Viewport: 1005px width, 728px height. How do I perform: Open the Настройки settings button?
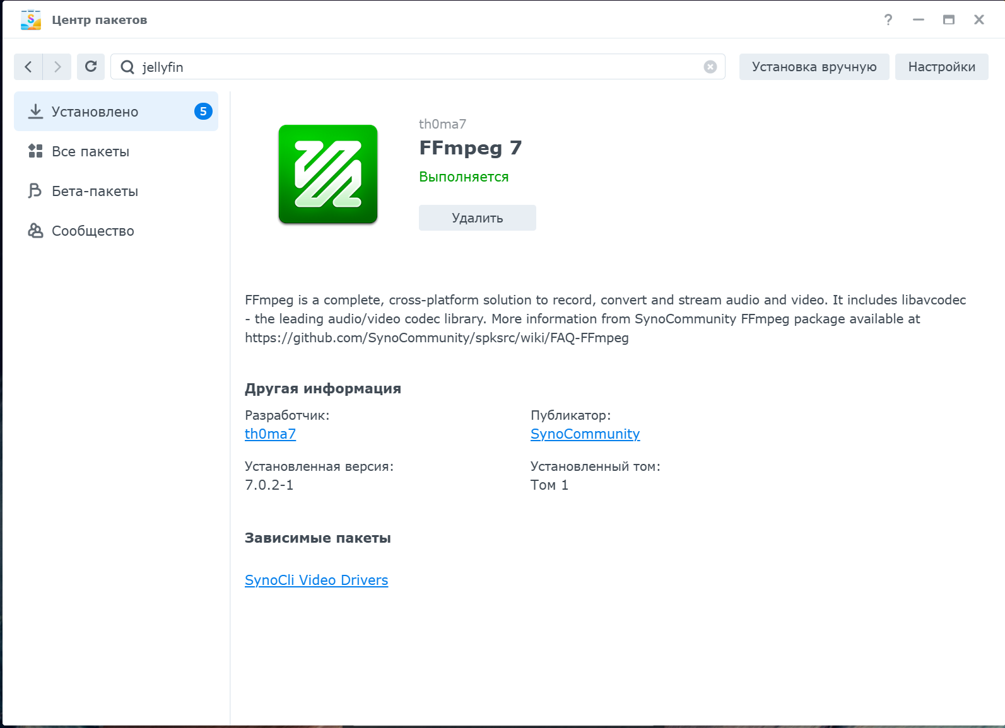941,67
